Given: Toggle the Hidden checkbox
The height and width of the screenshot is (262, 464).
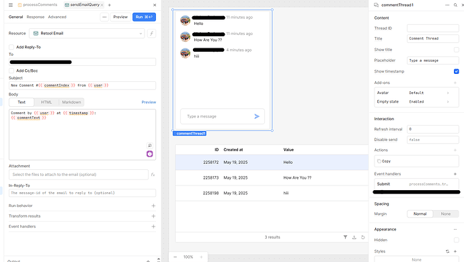Looking at the screenshot, I should tap(457, 240).
